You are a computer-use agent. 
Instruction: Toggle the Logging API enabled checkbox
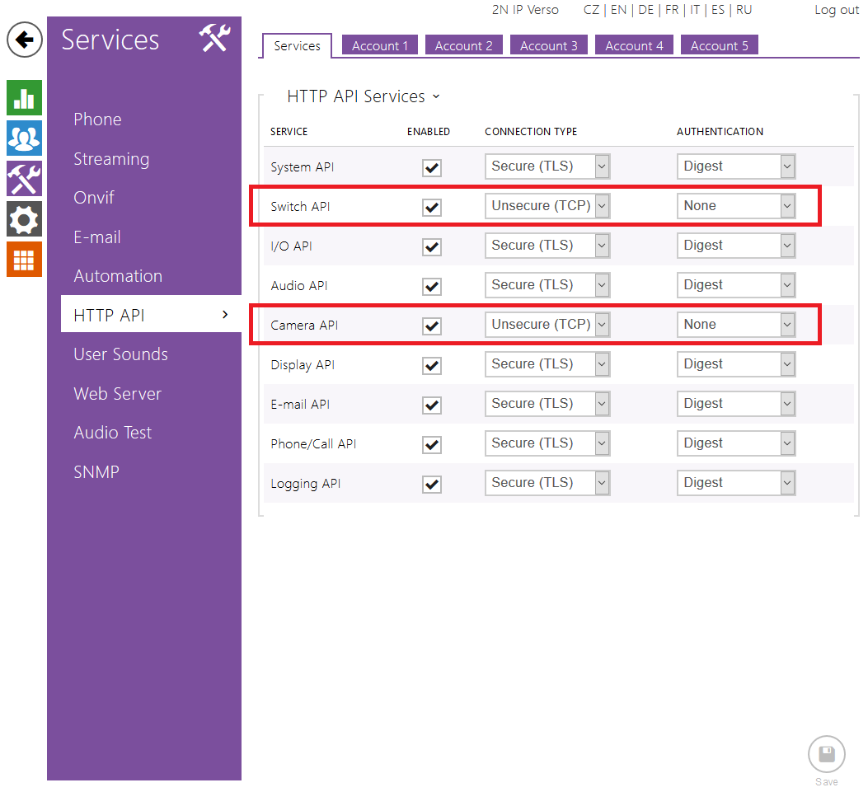pyautogui.click(x=431, y=484)
